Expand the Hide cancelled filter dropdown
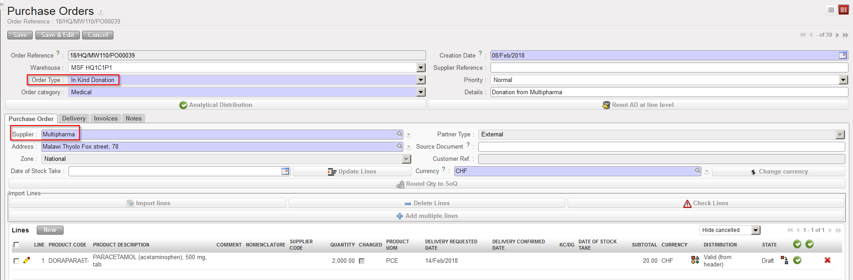This screenshot has height=280, width=853. pos(755,230)
